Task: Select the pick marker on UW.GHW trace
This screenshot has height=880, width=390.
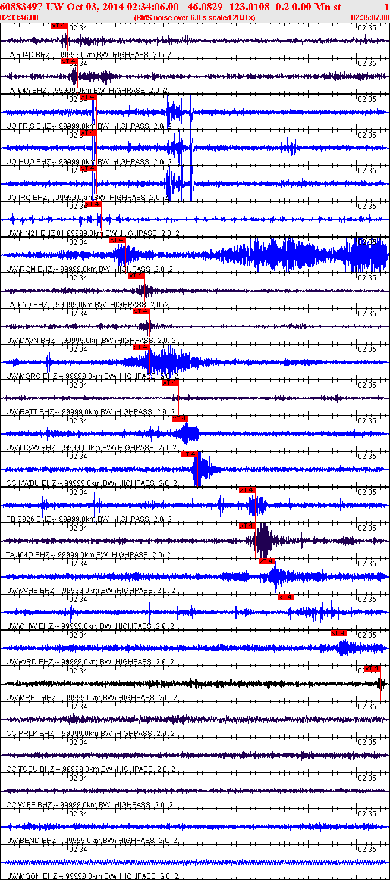Action: click(286, 597)
